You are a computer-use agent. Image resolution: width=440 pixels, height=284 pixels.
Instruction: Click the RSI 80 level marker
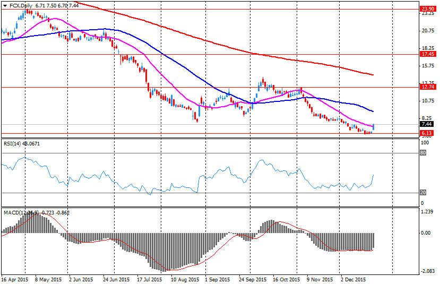tap(423, 153)
